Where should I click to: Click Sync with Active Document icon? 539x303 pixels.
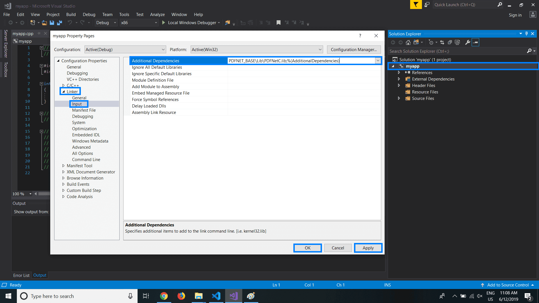click(x=442, y=42)
